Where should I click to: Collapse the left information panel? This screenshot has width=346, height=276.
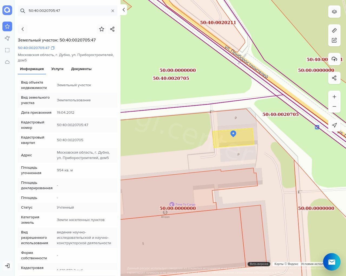click(124, 10)
